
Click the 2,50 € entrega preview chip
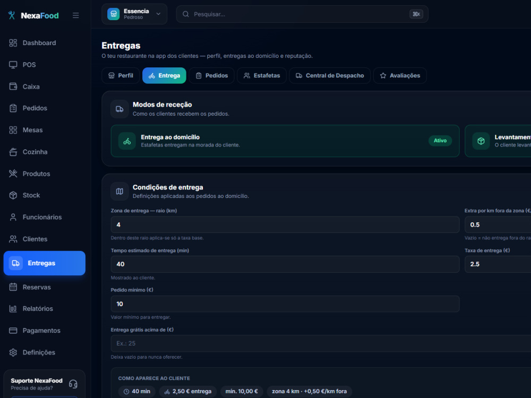tap(188, 392)
